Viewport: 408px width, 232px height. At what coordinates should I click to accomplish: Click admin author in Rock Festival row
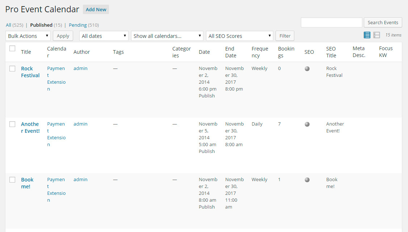click(x=80, y=69)
